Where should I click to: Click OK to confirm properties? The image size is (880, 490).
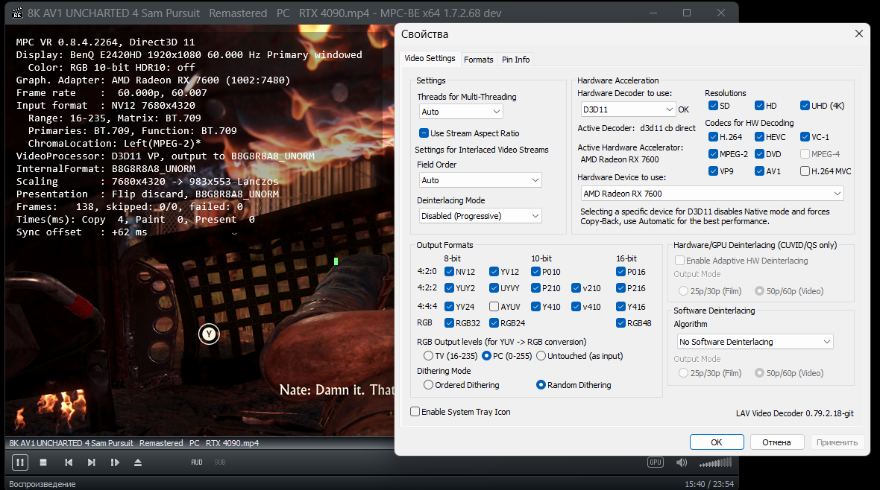click(717, 442)
